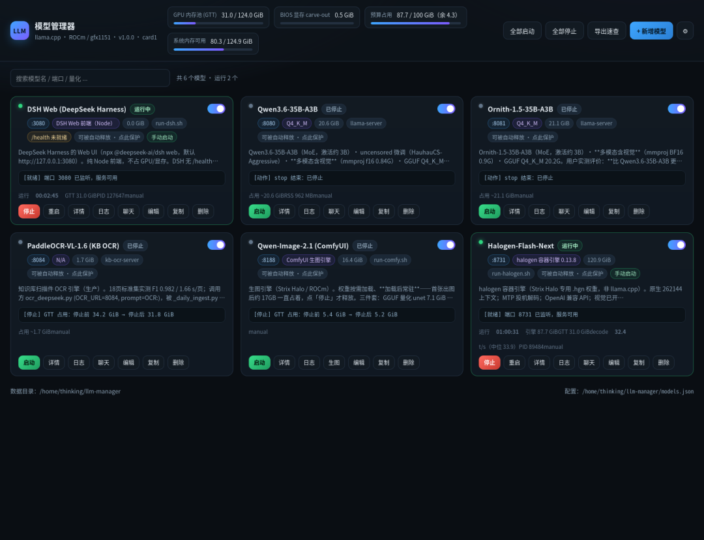Open 日志 for PaddleOCR-VL-1.6
The image size is (704, 540).
tap(79, 363)
